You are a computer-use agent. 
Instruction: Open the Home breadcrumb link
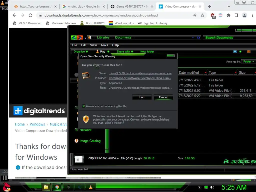20,124
